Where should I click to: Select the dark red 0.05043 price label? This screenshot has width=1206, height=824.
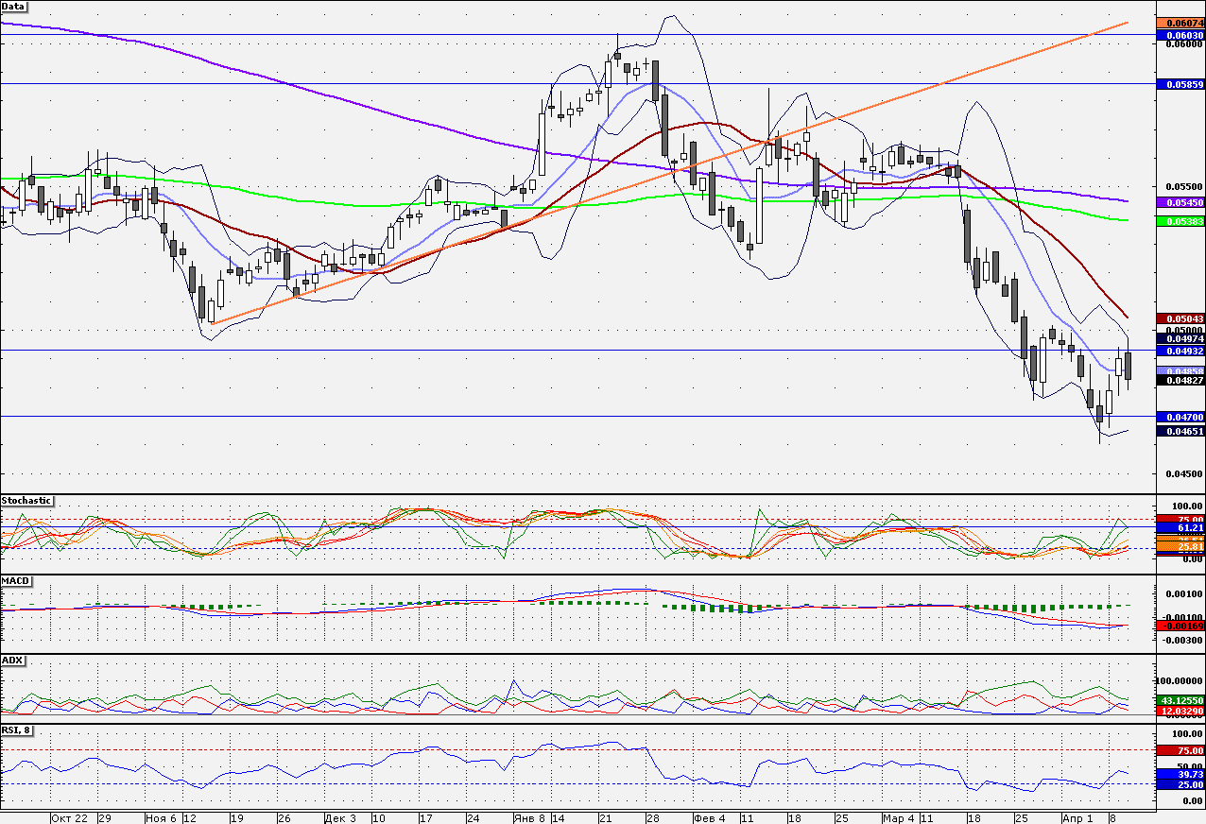[1180, 318]
